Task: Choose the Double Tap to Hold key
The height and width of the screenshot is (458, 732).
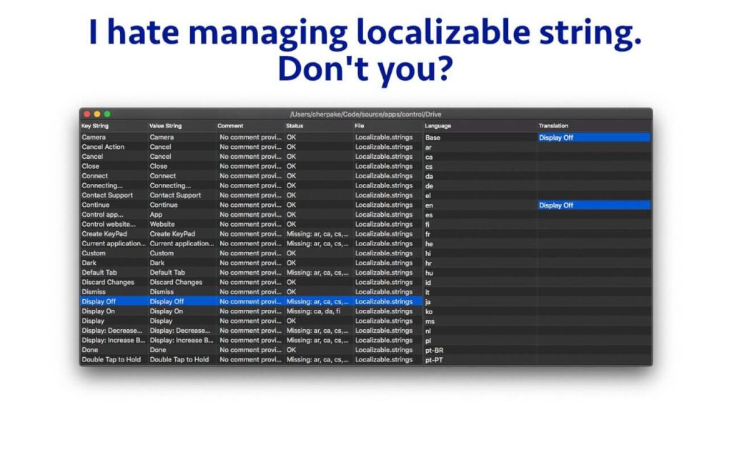Action: 111,359
